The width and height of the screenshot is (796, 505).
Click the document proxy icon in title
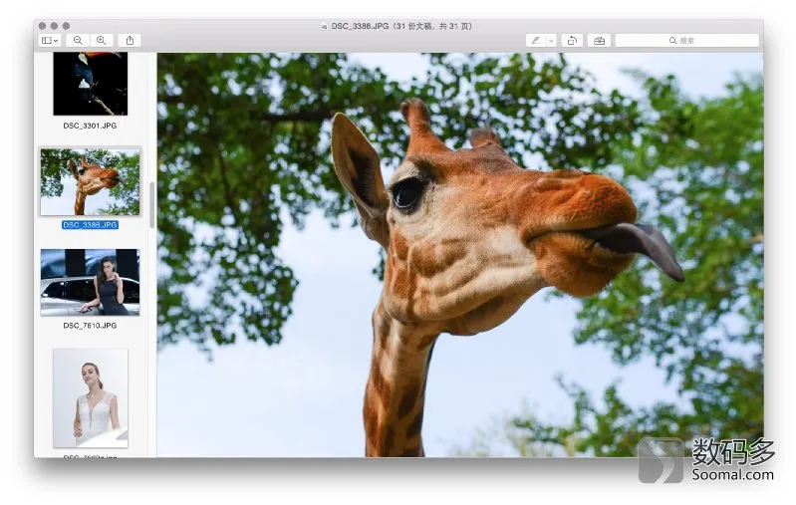pos(325,26)
